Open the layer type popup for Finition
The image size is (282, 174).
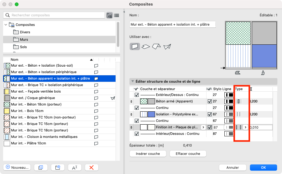tap(245, 127)
